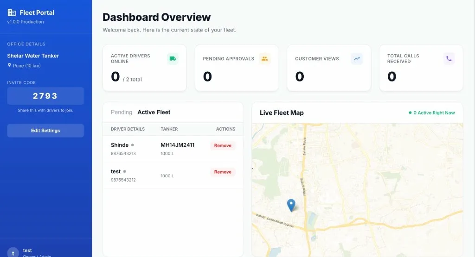Click the / 2 total drivers text

pyautogui.click(x=132, y=80)
